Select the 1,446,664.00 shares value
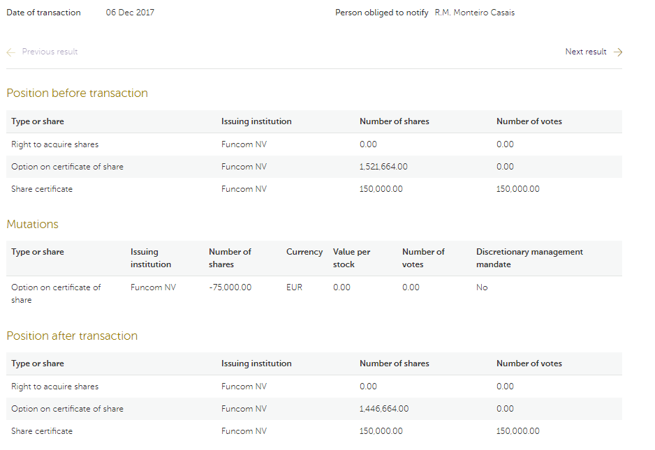 tap(383, 409)
